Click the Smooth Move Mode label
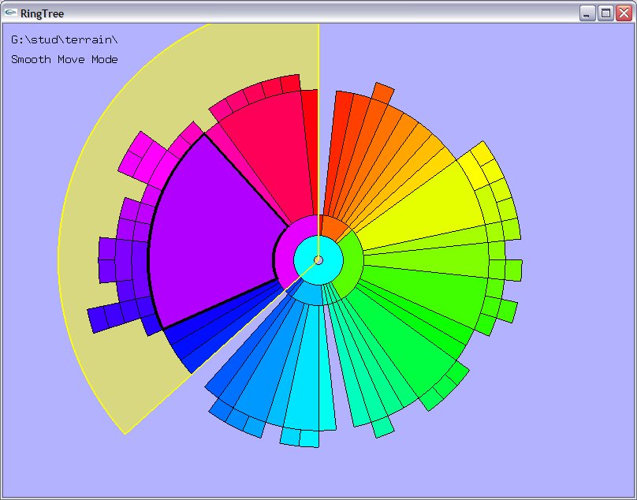 click(x=65, y=60)
